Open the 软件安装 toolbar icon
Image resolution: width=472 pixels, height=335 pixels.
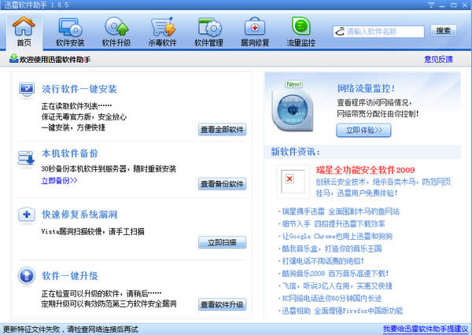70,28
